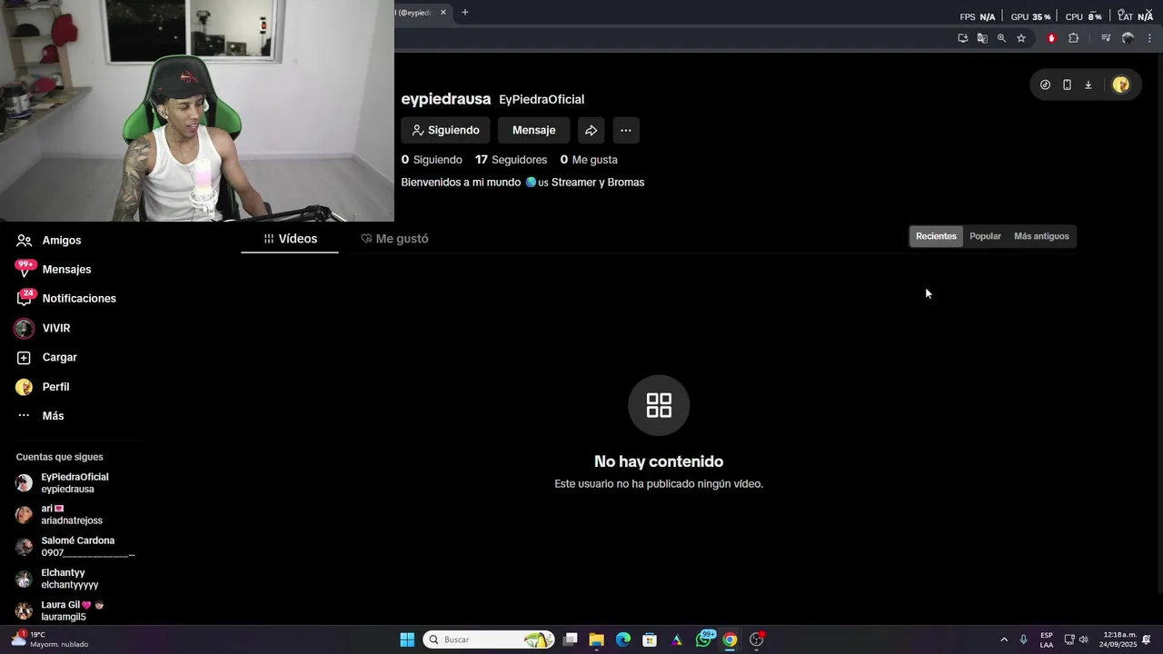The image size is (1163, 654).
Task: Click the profile avatar next to Perfil
Action: (x=25, y=387)
